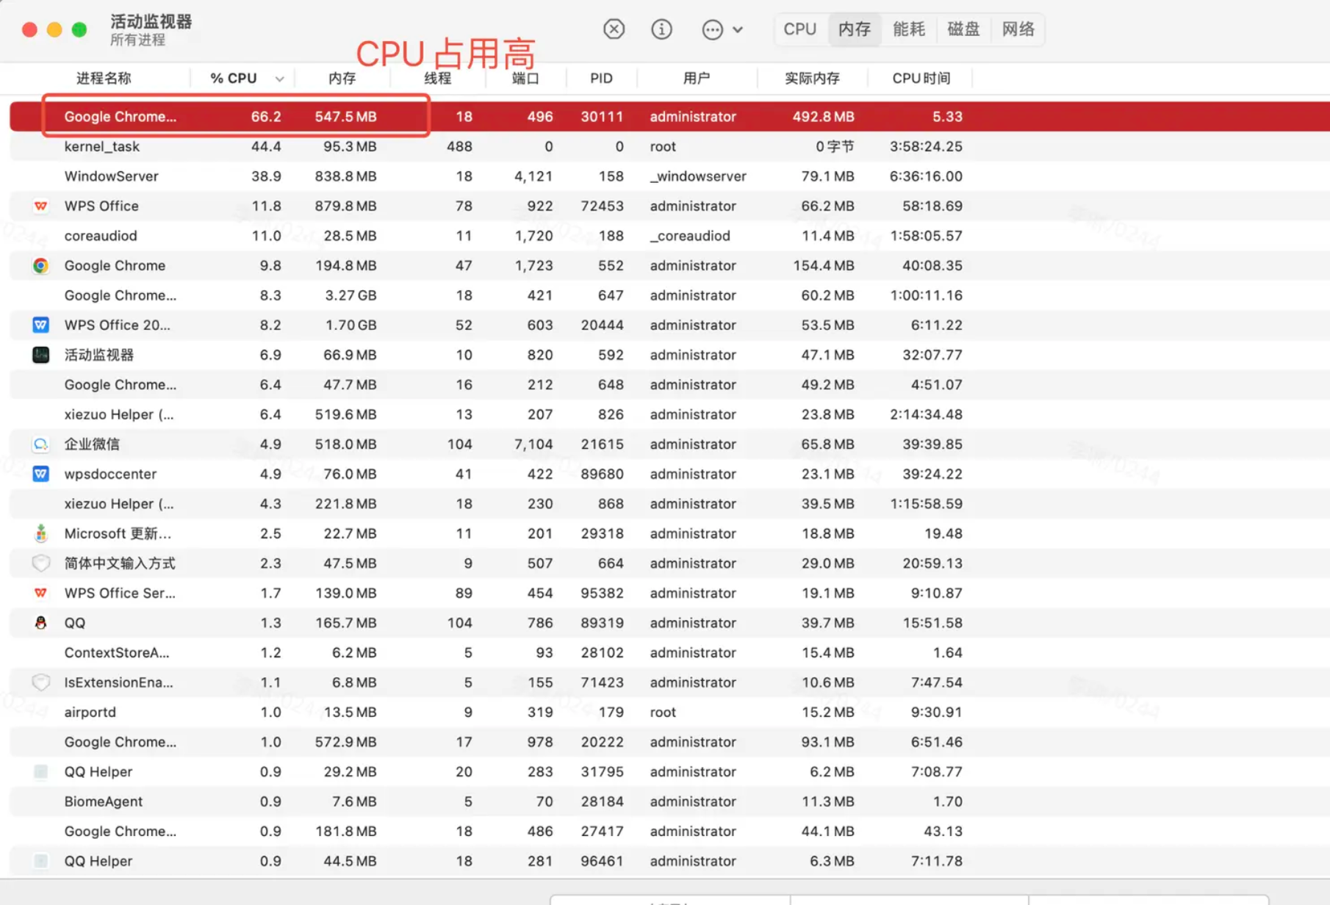Select the xiezuo Helper row with PID 826
This screenshot has height=905, width=1330.
tap(669, 414)
